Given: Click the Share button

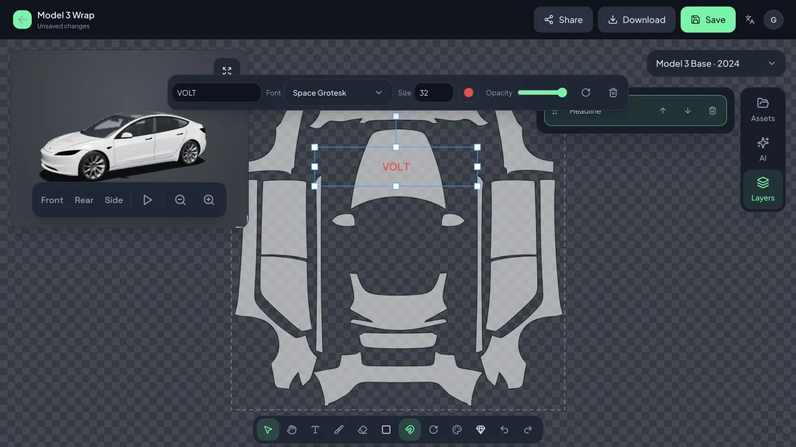Looking at the screenshot, I should point(563,20).
